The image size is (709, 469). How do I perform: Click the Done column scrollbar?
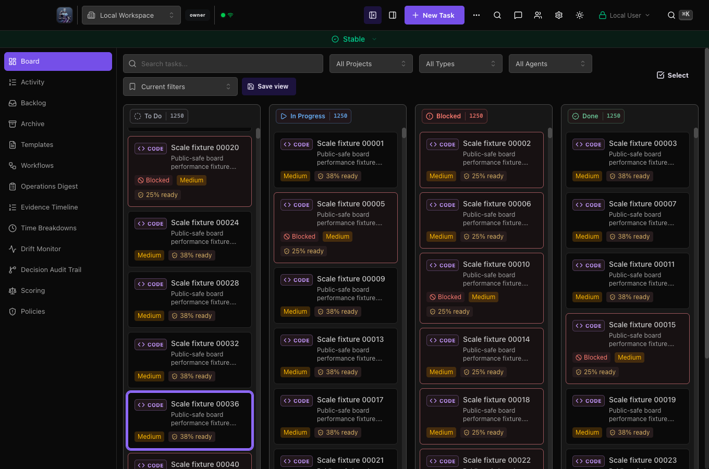(x=696, y=134)
